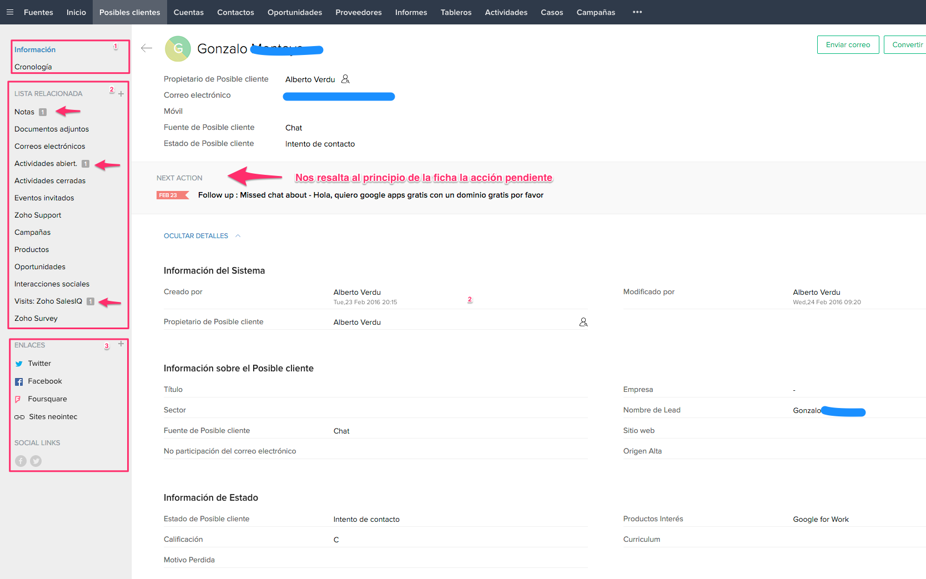
Task: Open the overflow menu with three dots
Action: [x=637, y=12]
